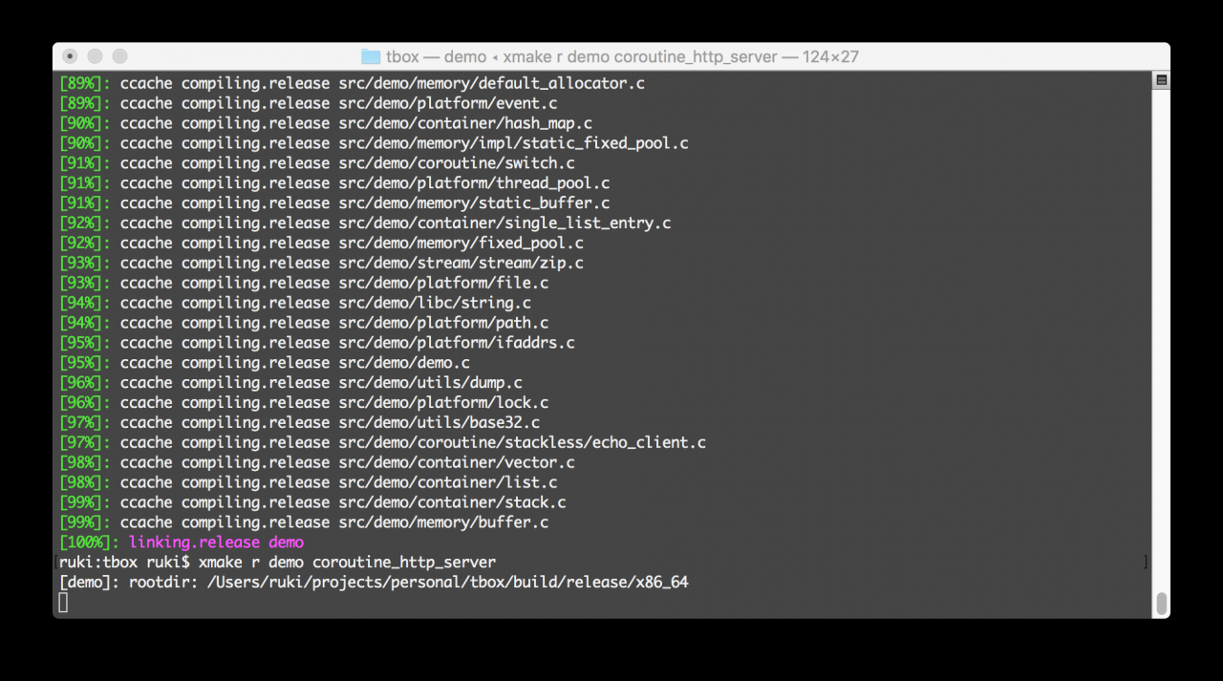The height and width of the screenshot is (681, 1223).
Task: Click the line with utils/base32.c
Action: (299, 422)
